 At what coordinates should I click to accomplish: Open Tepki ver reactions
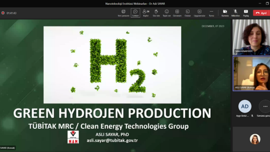pos(167,13)
